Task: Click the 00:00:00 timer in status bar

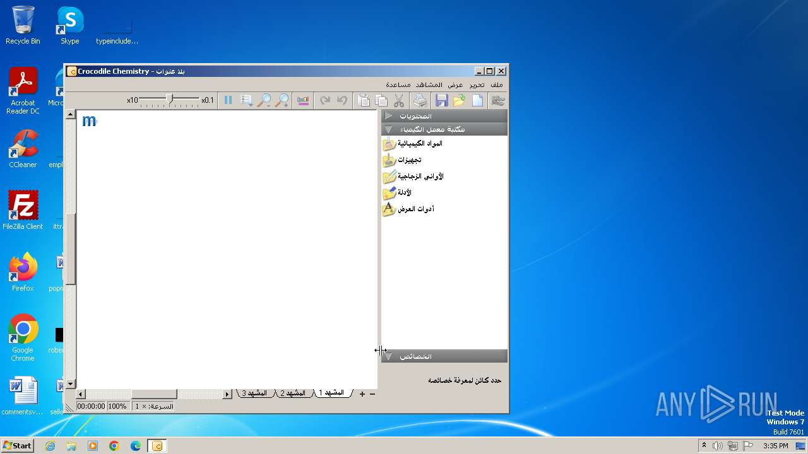Action: (91, 406)
